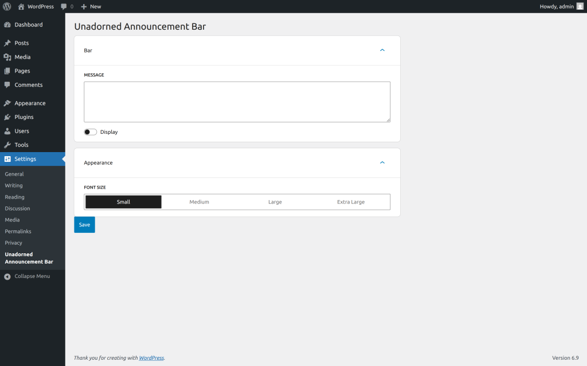
Task: Select Medium font size
Action: click(x=199, y=202)
